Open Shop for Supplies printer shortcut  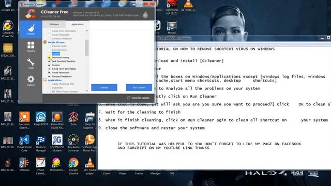click(89, 120)
